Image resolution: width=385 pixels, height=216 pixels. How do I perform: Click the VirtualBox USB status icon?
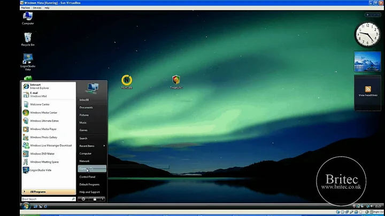352,212
